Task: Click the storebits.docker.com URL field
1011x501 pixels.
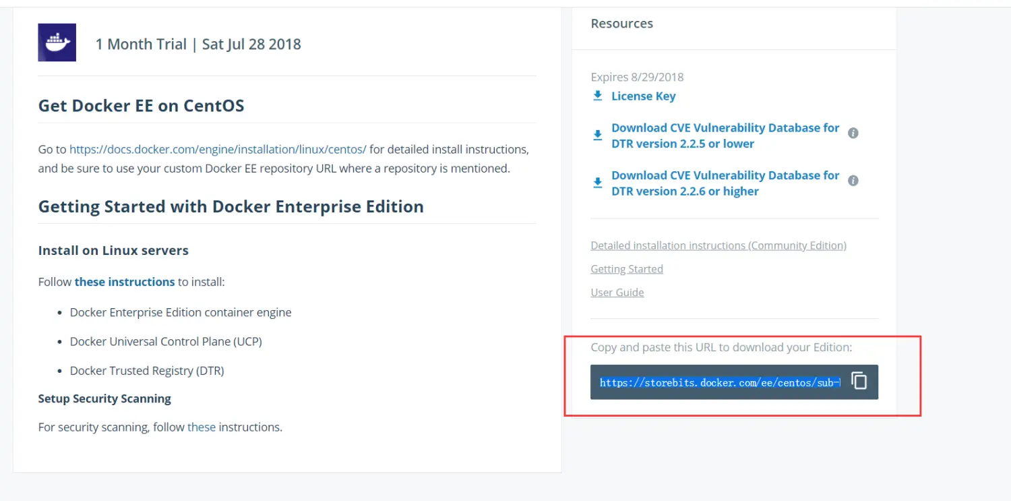Action: (720, 382)
